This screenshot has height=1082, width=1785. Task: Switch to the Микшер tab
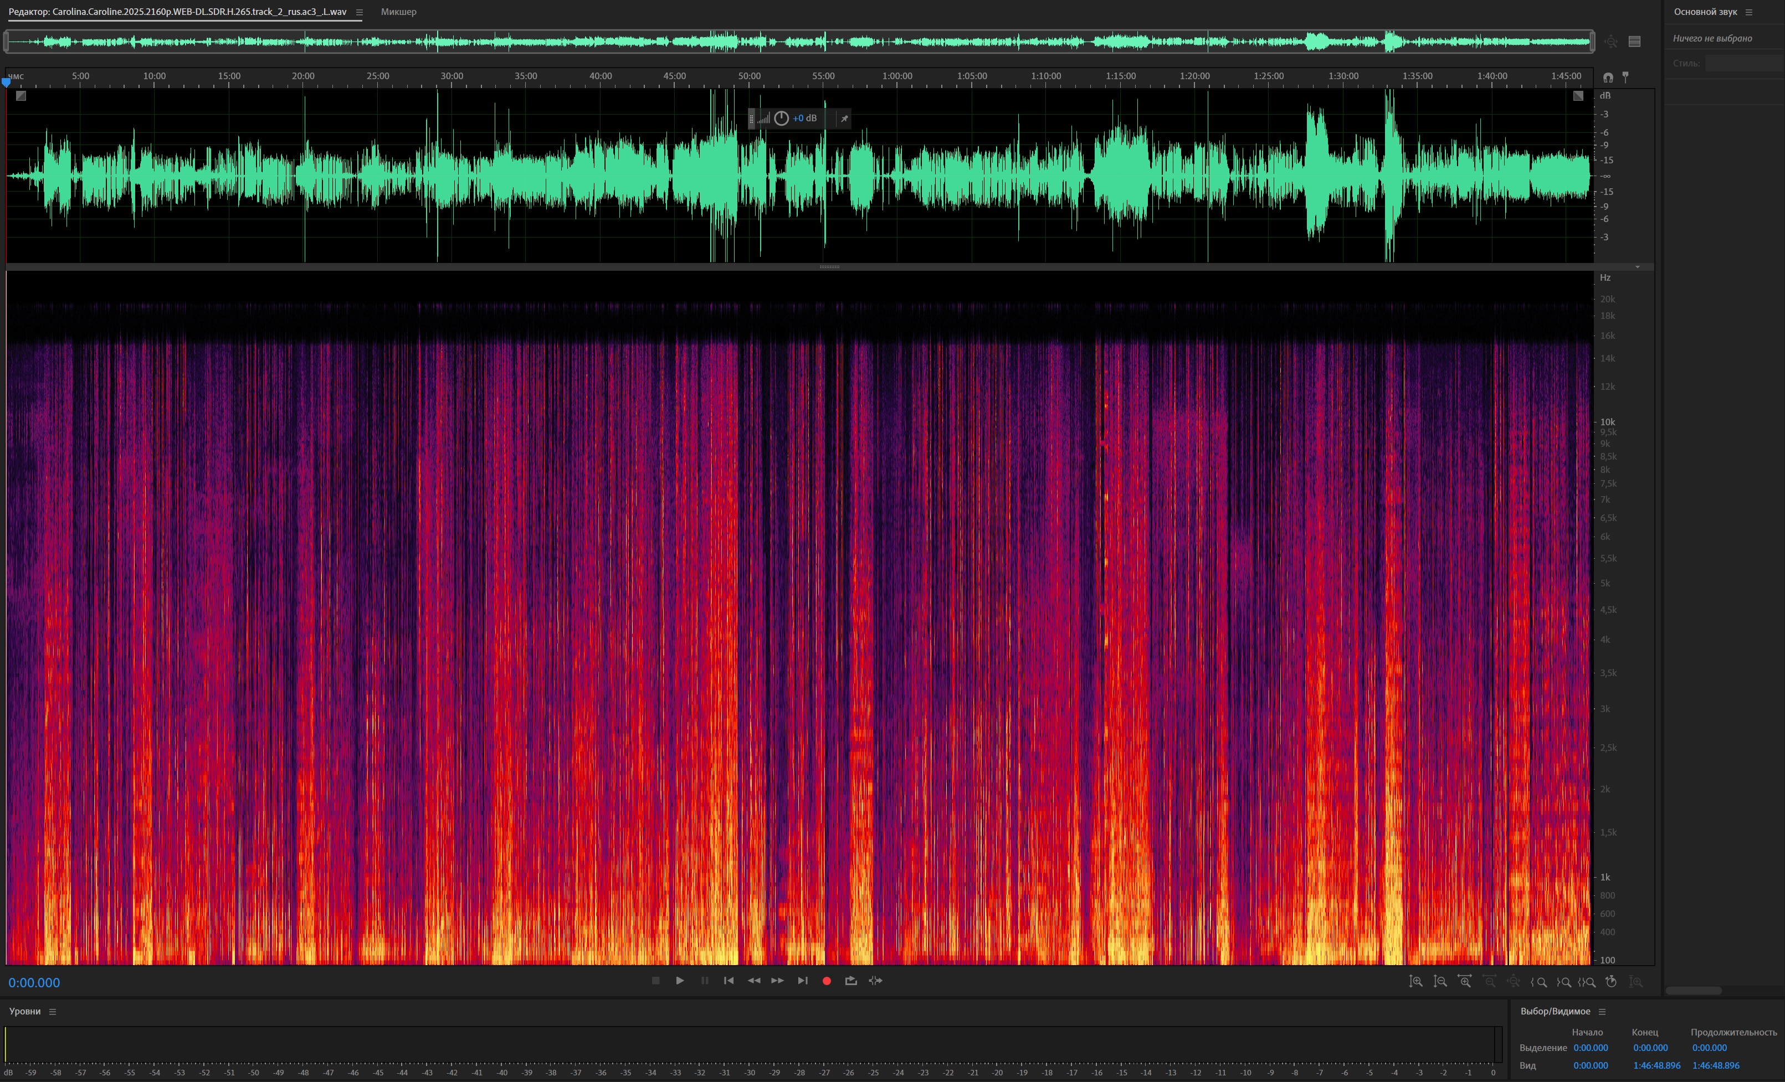(398, 12)
